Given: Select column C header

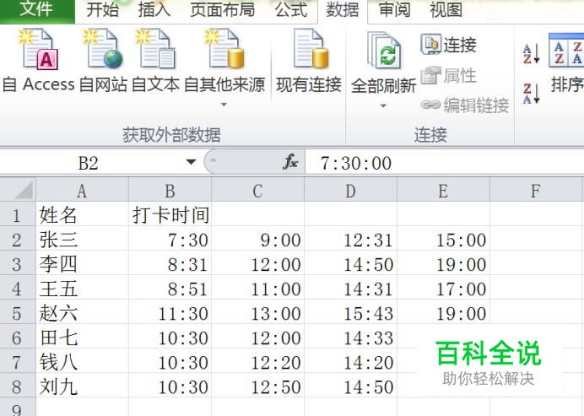Looking at the screenshot, I should coord(257,191).
